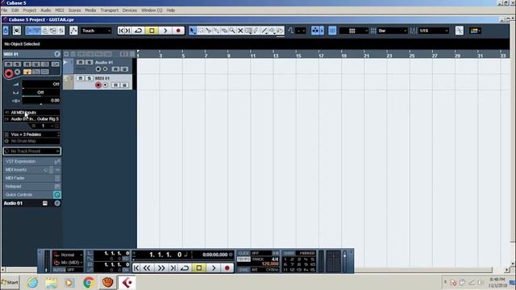Open Internet Explorer from the taskbar
Image resolution: width=516 pixels, height=290 pixels.
32,283
